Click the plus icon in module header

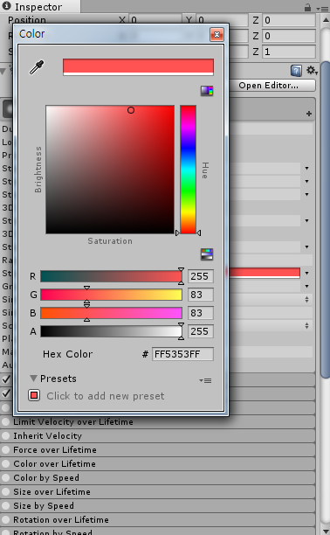(x=309, y=114)
